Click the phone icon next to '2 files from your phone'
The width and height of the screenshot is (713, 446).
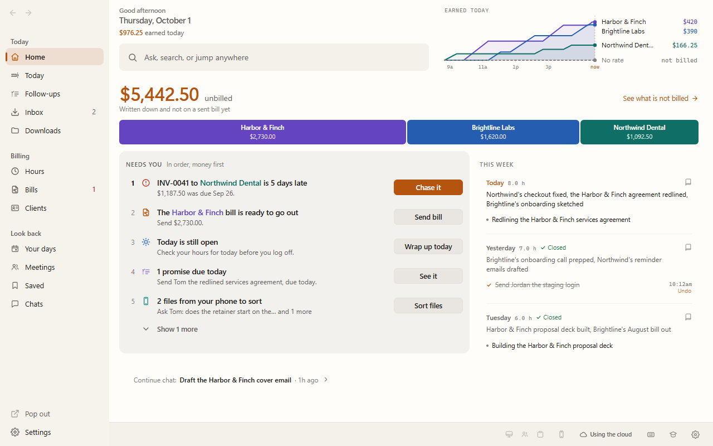pyautogui.click(x=146, y=301)
